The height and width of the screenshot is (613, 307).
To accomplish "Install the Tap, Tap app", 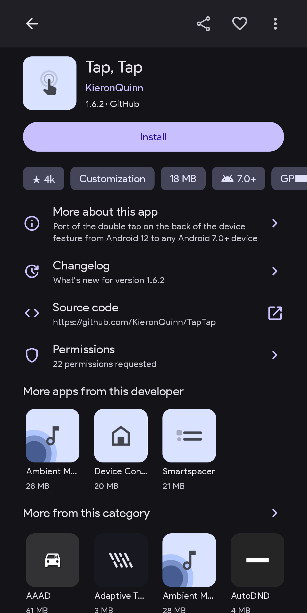I will [x=153, y=137].
